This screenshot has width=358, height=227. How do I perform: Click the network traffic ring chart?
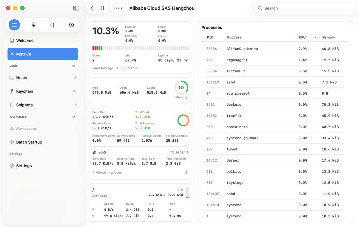tap(183, 120)
